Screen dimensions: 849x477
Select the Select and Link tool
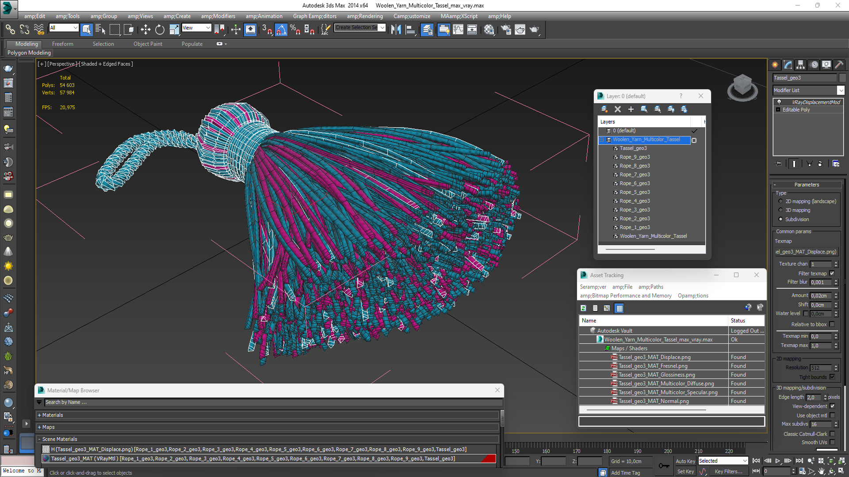point(10,30)
